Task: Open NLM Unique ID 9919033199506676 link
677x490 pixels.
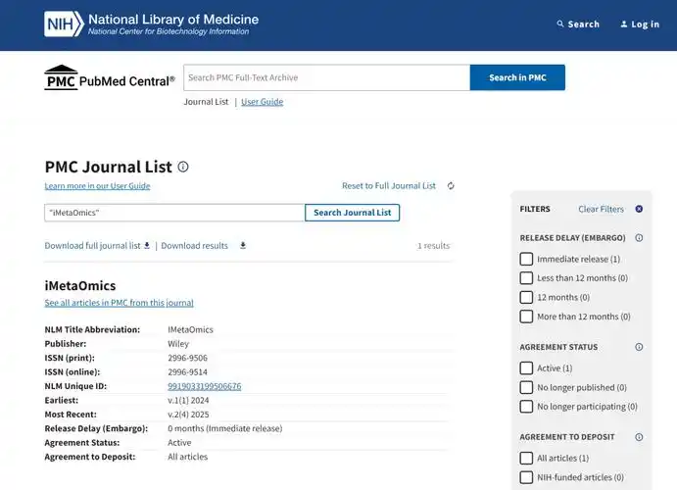Action: click(204, 386)
